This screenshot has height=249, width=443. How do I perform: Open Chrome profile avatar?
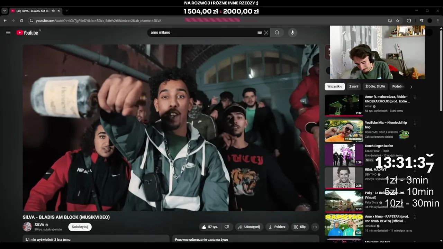click(430, 21)
